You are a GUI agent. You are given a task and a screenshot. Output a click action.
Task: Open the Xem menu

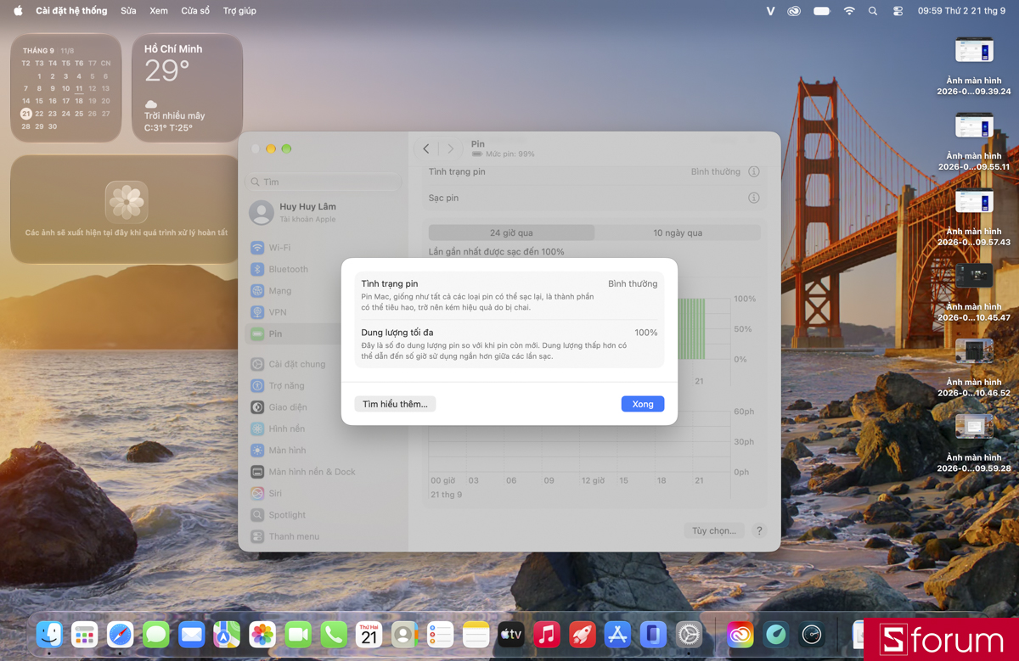[158, 11]
